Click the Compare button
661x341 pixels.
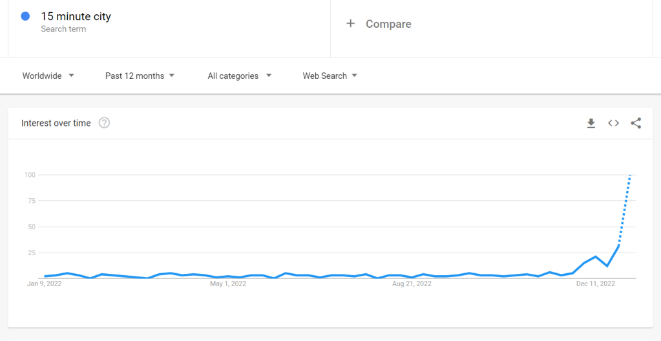(x=388, y=24)
